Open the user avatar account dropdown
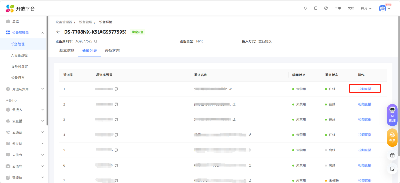400x183 pixels. coord(385,9)
